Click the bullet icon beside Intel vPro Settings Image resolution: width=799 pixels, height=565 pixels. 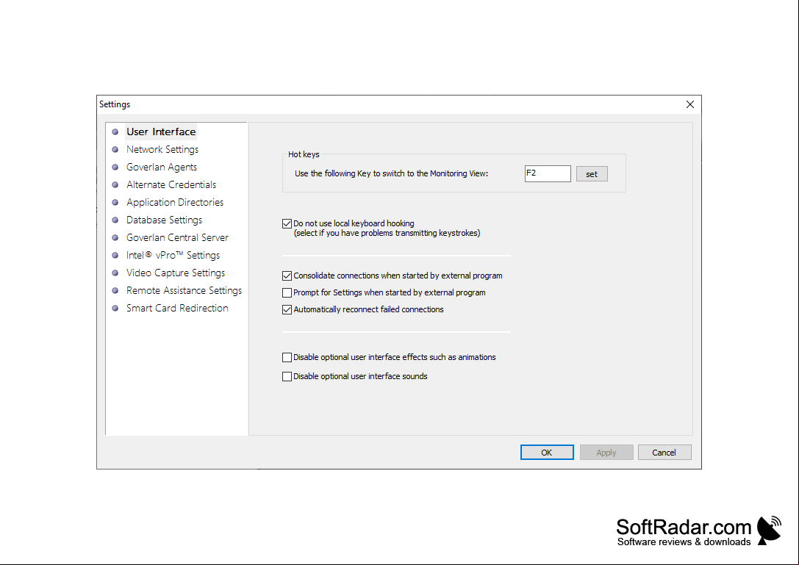(x=115, y=255)
